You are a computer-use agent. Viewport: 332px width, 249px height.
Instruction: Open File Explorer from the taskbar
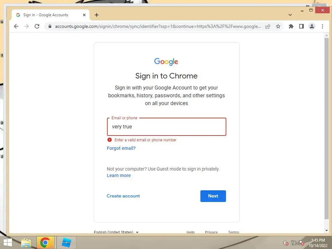pos(26,243)
